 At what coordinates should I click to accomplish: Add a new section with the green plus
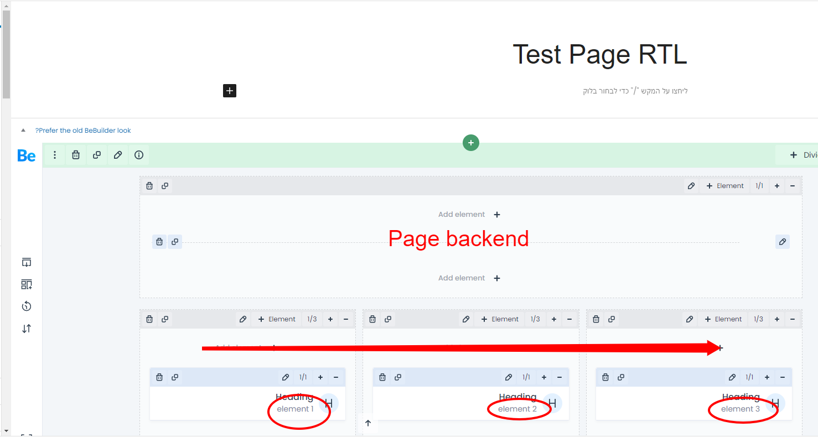[471, 143]
